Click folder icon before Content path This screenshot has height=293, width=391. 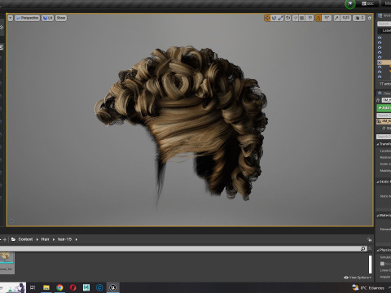click(x=13, y=239)
